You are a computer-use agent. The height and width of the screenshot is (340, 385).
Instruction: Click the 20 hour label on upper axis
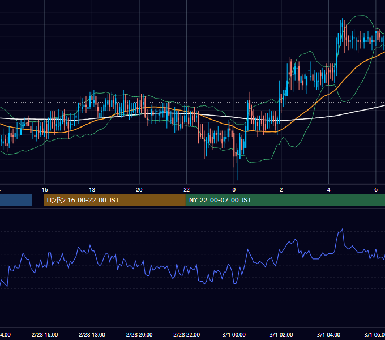(139, 190)
